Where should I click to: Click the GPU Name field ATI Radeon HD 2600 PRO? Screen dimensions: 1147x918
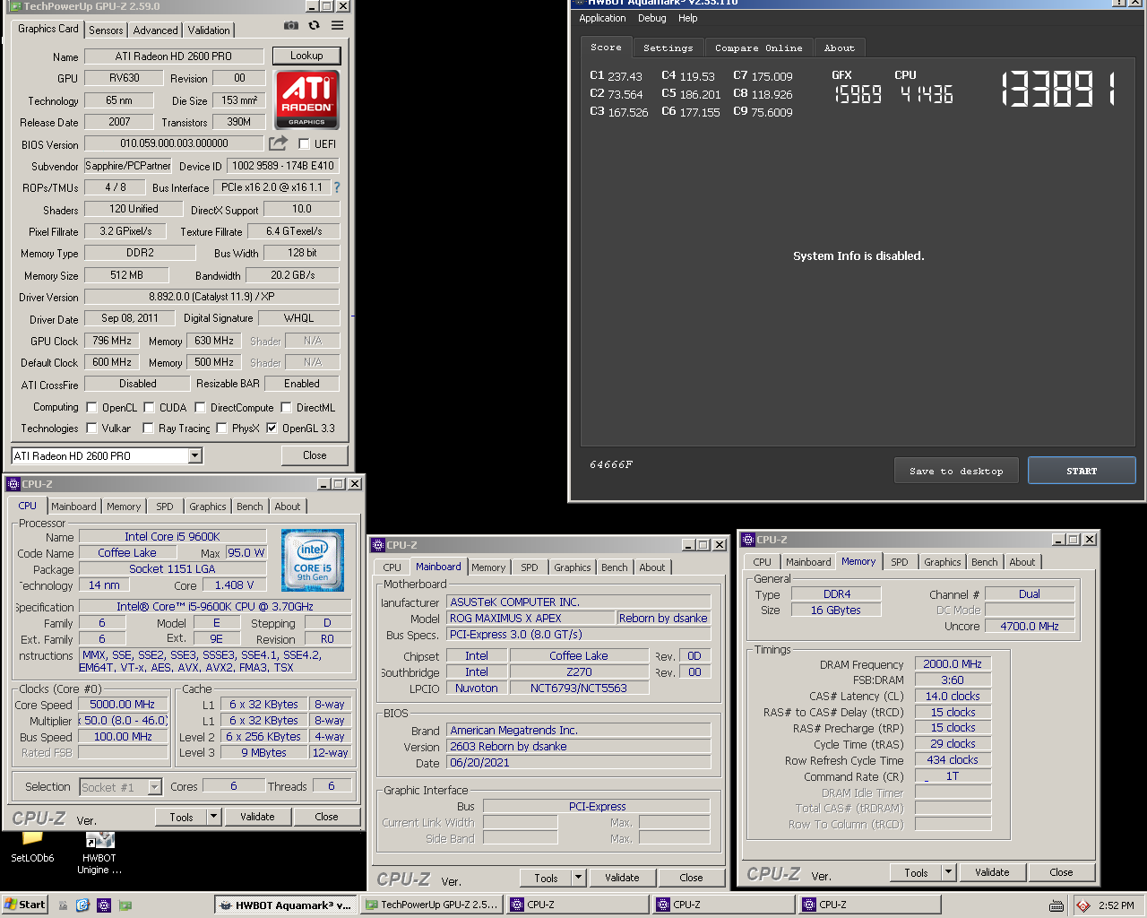coord(174,56)
